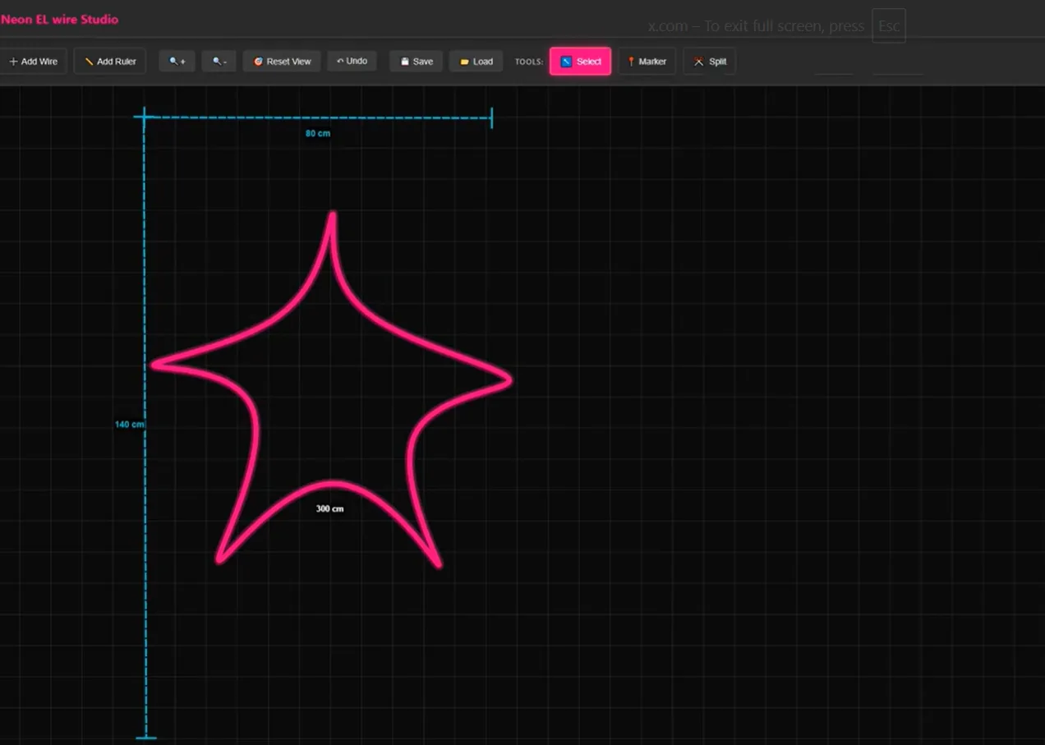The image size is (1045, 745).
Task: Zoom out with the magnifier minus
Action: point(219,62)
